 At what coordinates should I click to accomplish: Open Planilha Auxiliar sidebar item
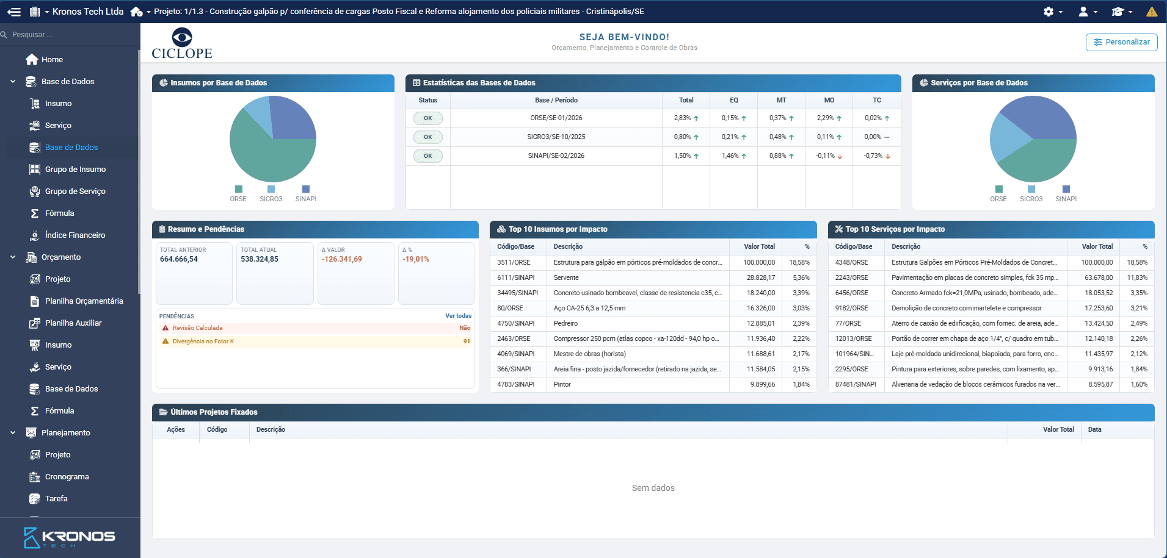(73, 323)
